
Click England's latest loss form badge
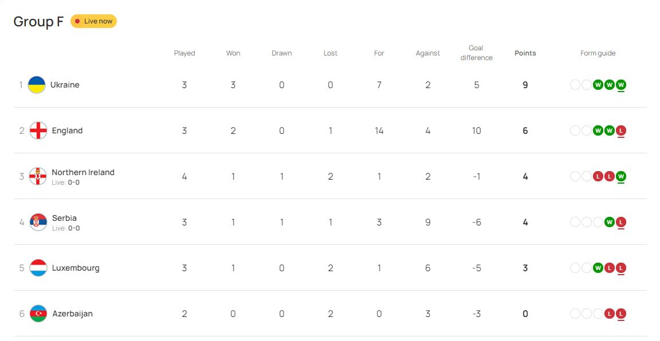[621, 130]
